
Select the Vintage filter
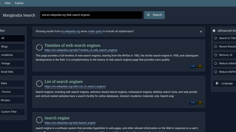click(x=12, y=63)
